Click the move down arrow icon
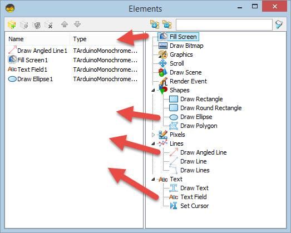 click(77, 24)
